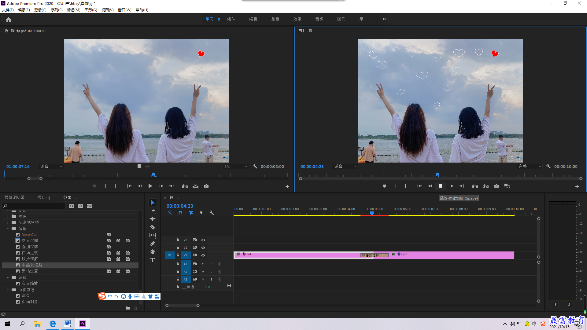Image resolution: width=587 pixels, height=330 pixels.
Task: Click Overwrite button in Source monitor
Action: coord(195,186)
